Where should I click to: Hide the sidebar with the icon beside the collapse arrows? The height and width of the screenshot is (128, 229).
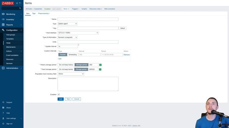pos(20,3)
